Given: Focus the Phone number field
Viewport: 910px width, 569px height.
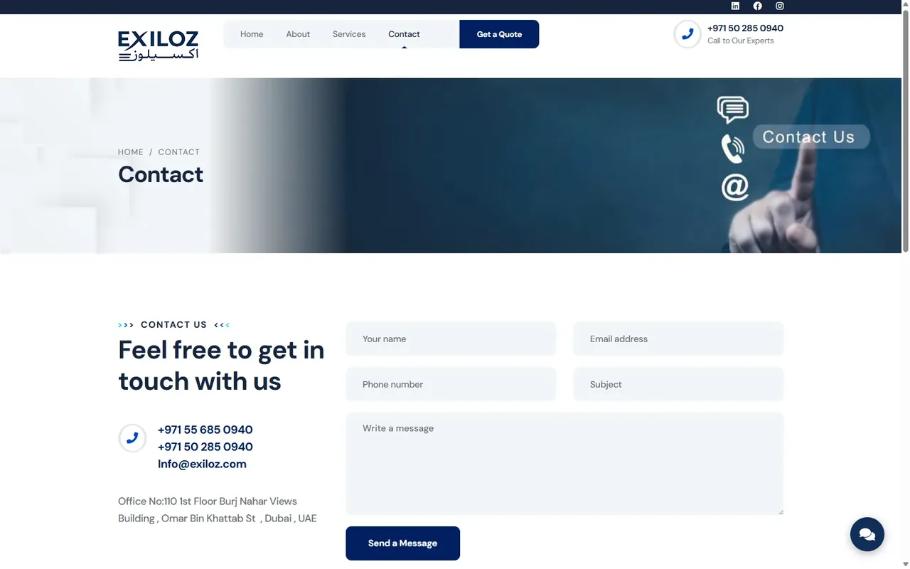Looking at the screenshot, I should [x=451, y=384].
